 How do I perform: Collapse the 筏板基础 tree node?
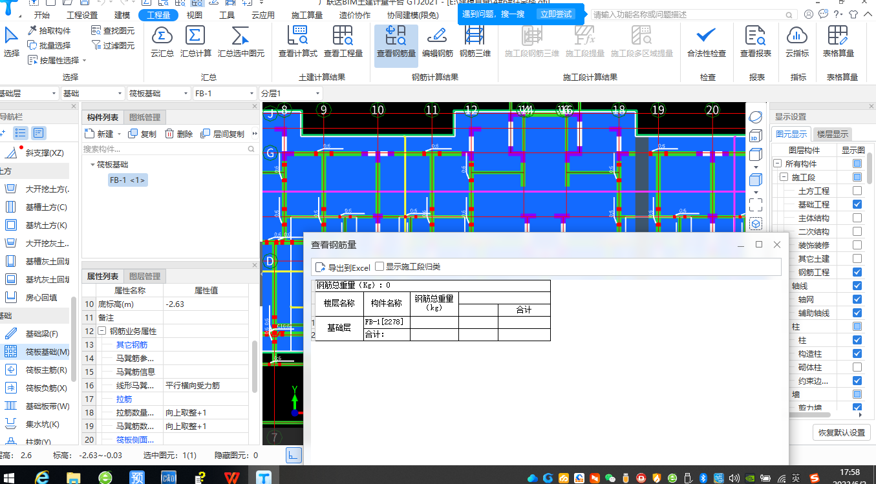point(92,165)
